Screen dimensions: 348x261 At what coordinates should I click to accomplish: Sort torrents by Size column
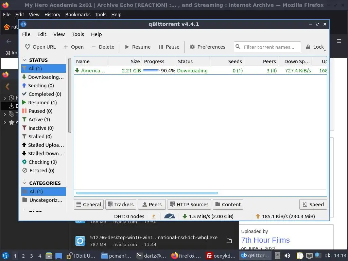[x=125, y=62]
